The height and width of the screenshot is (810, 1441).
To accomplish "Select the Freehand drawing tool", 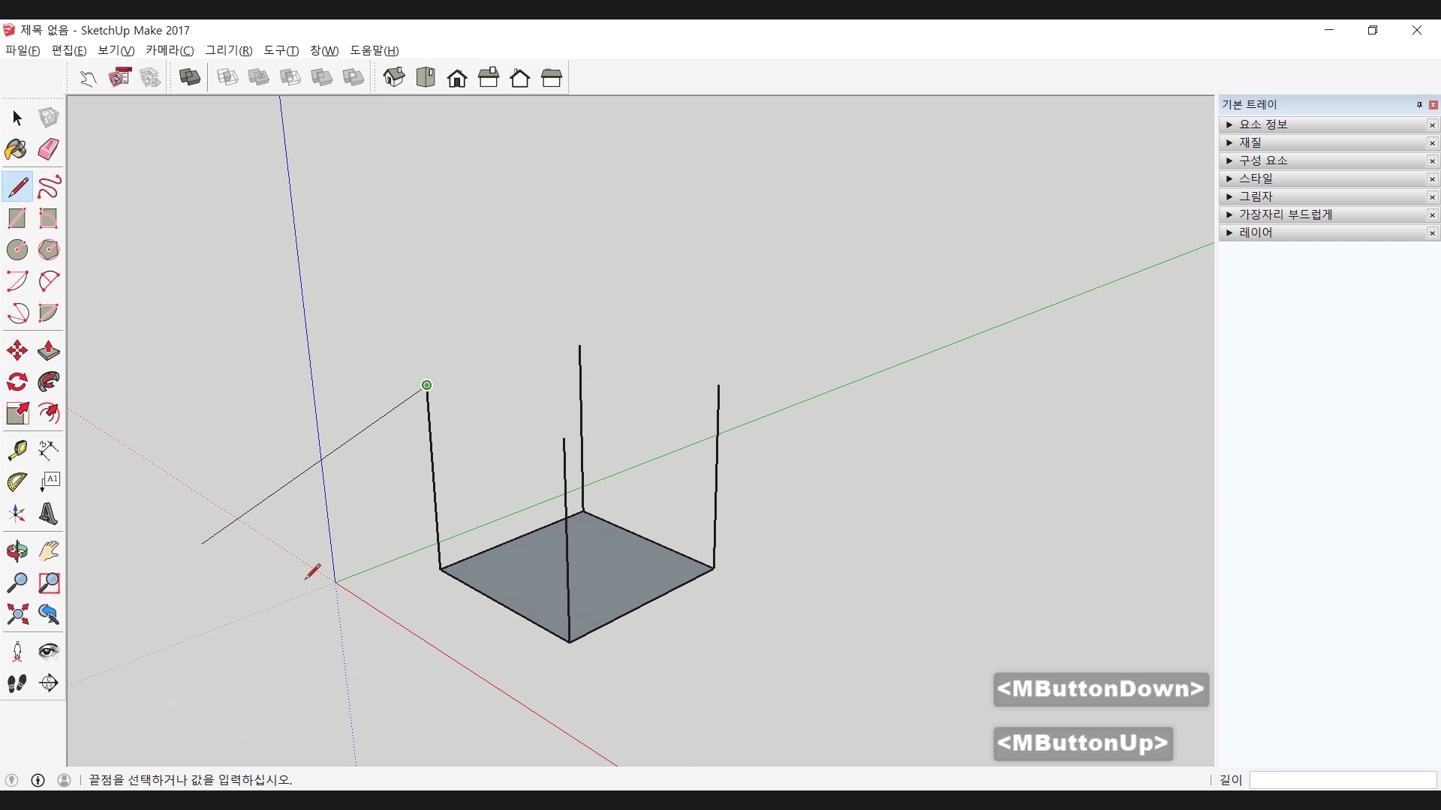I will click(48, 187).
